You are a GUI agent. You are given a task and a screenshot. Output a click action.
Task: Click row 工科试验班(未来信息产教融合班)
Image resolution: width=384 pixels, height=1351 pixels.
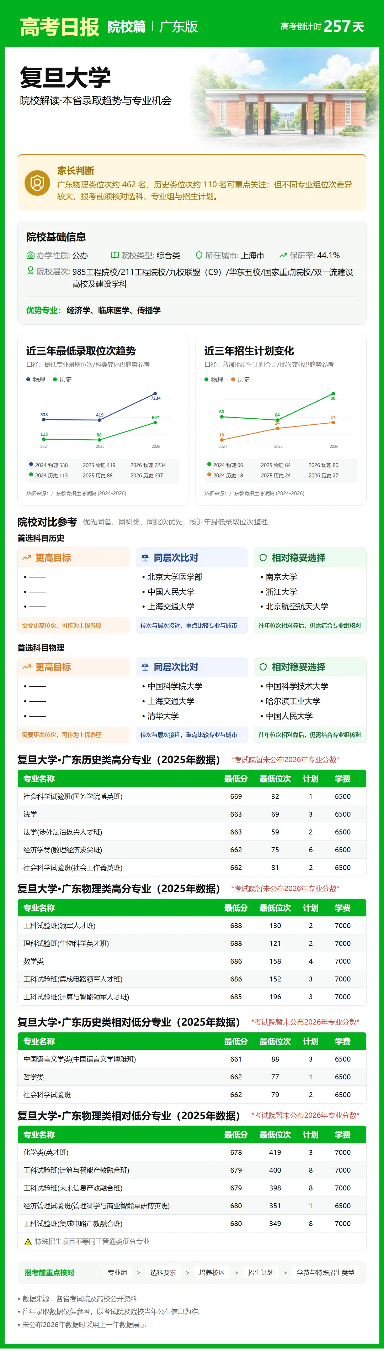192,1188
